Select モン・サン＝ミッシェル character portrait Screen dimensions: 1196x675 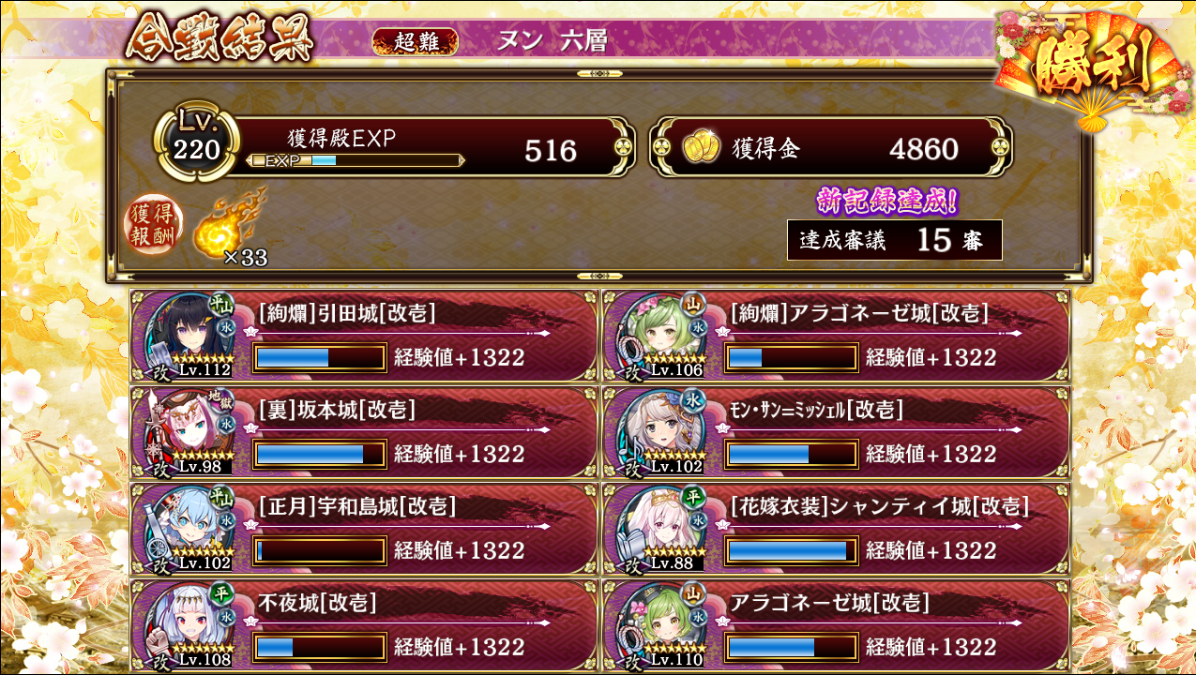[661, 432]
